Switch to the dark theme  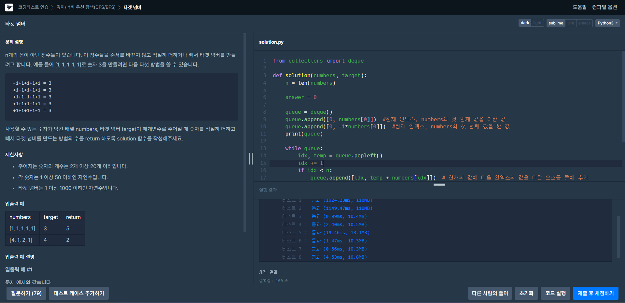525,23
